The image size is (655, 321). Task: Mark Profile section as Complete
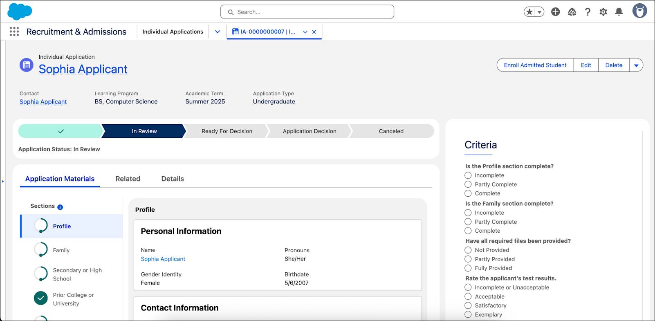(x=468, y=193)
